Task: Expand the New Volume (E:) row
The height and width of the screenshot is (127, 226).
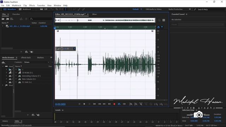Action: click(x=16, y=79)
